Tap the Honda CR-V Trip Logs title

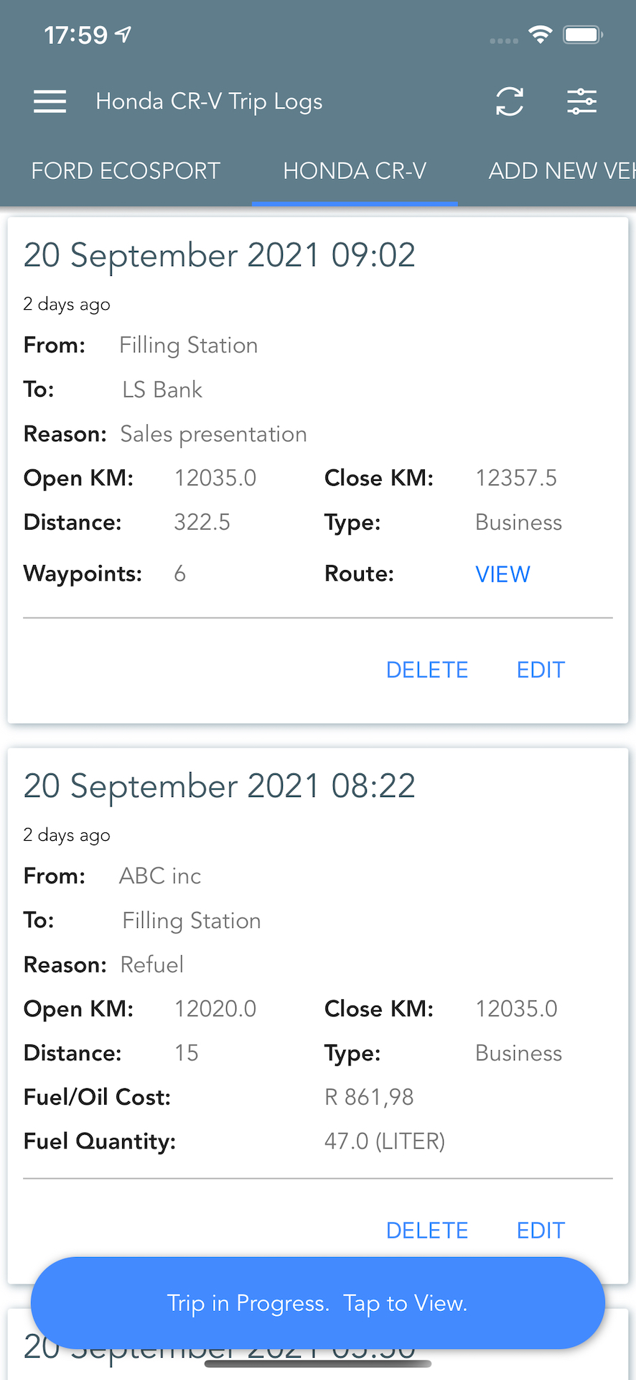click(209, 101)
